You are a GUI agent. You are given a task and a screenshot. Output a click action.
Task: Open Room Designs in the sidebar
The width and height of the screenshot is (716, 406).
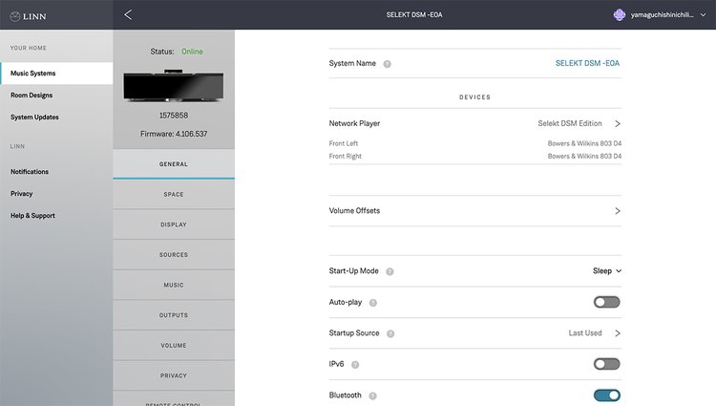pos(32,96)
